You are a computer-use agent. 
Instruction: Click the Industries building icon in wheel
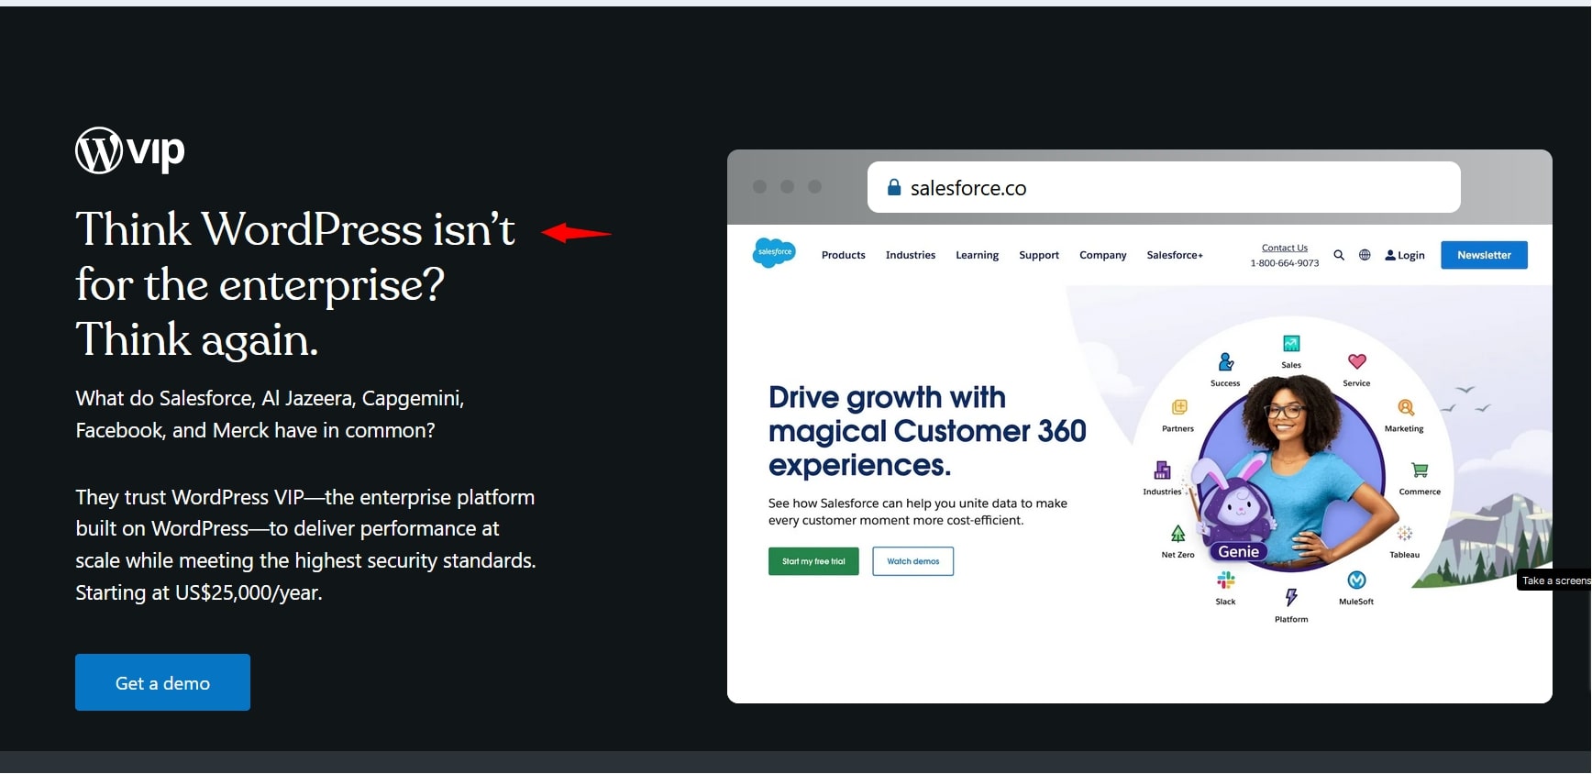click(1162, 470)
